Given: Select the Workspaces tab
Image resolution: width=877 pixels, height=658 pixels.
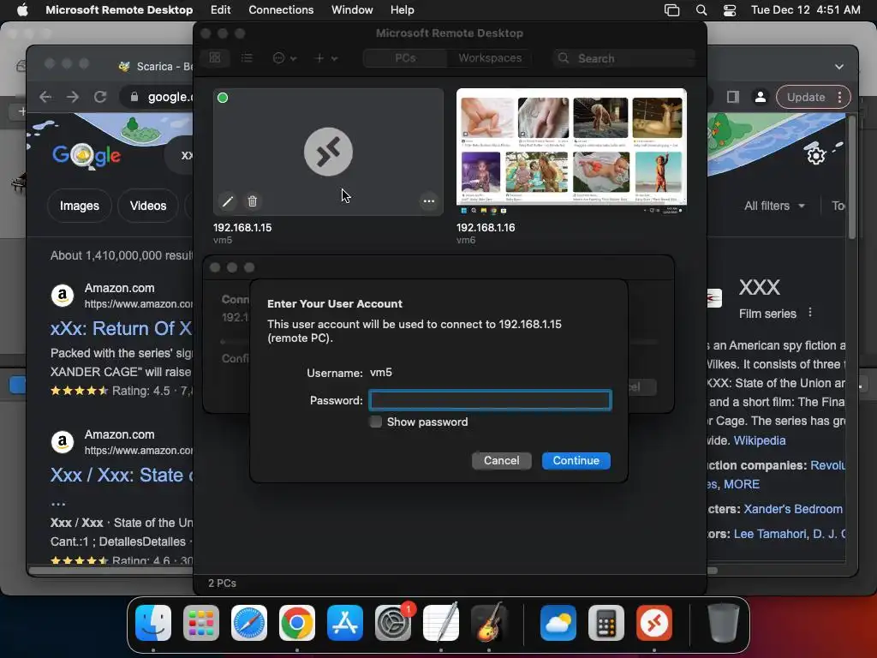Looking at the screenshot, I should coord(490,57).
